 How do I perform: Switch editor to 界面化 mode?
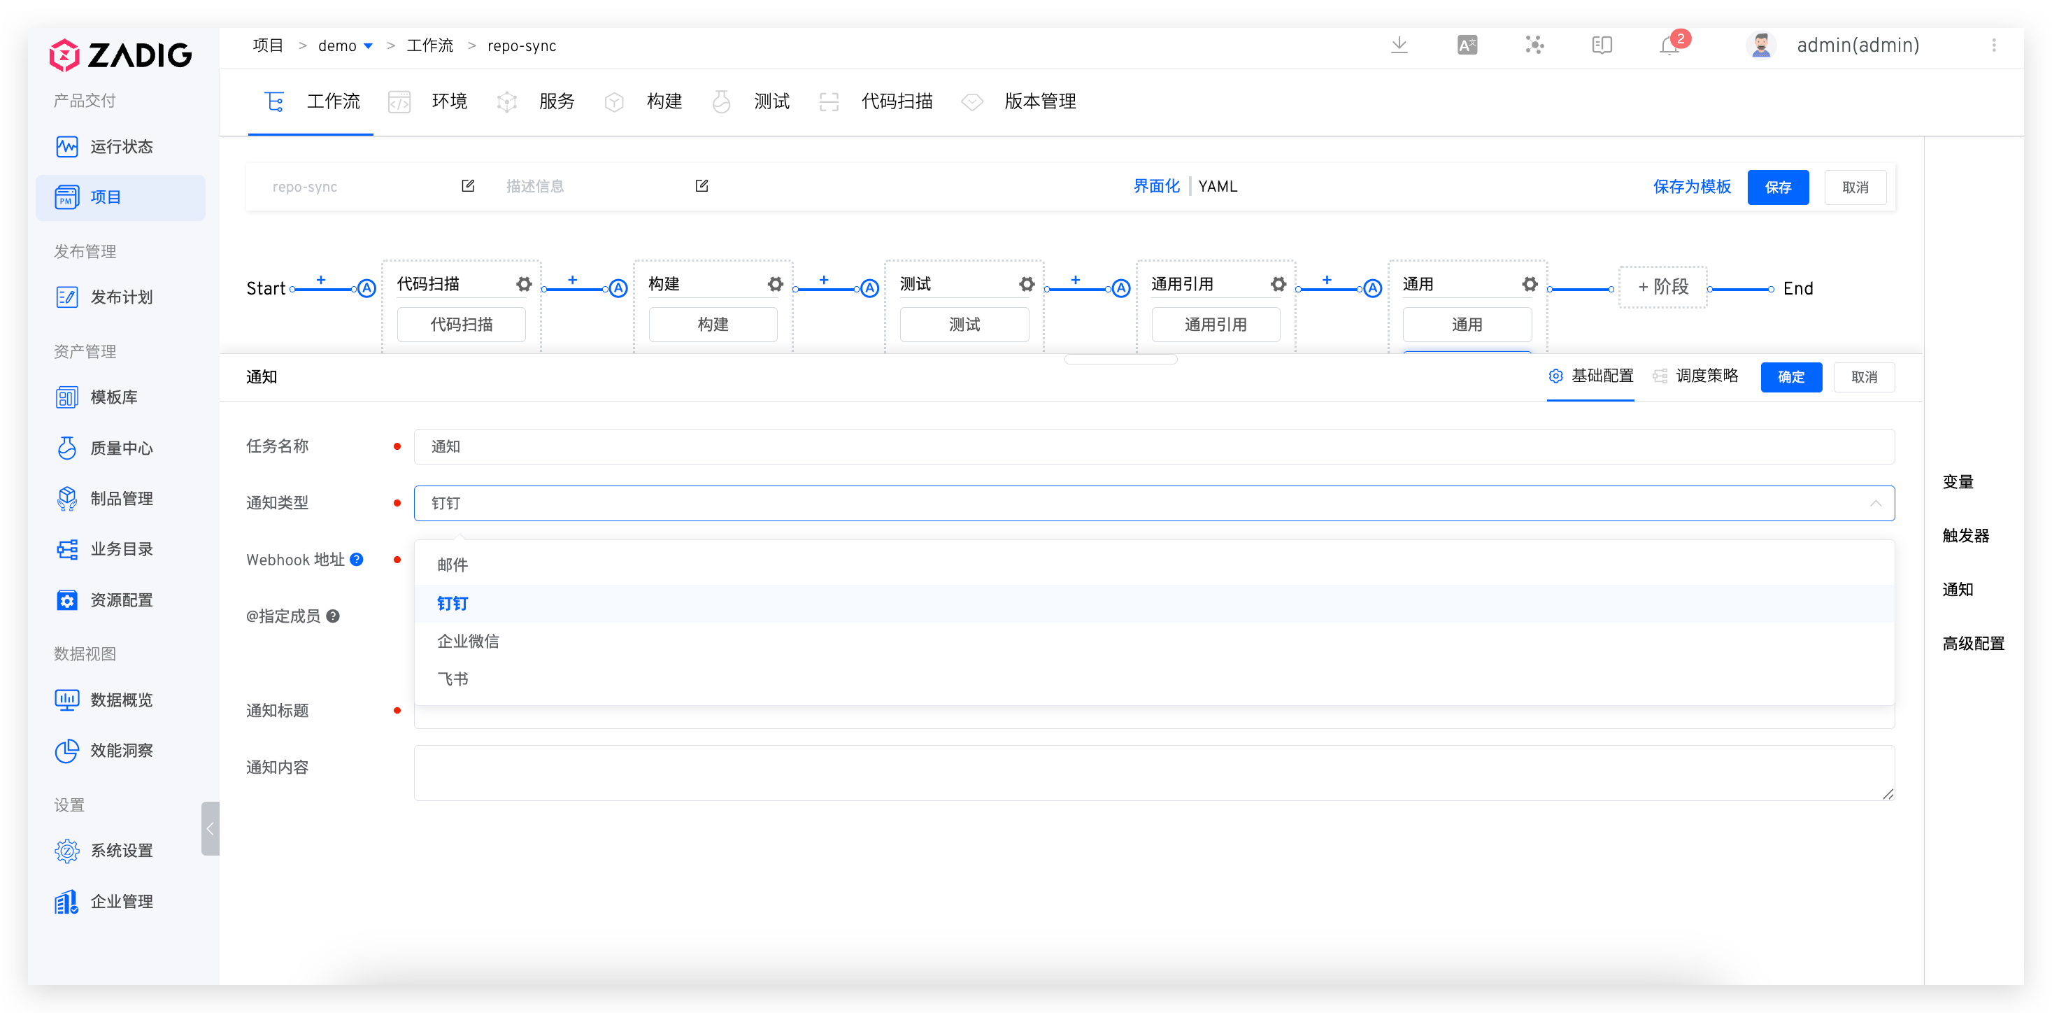click(1156, 187)
